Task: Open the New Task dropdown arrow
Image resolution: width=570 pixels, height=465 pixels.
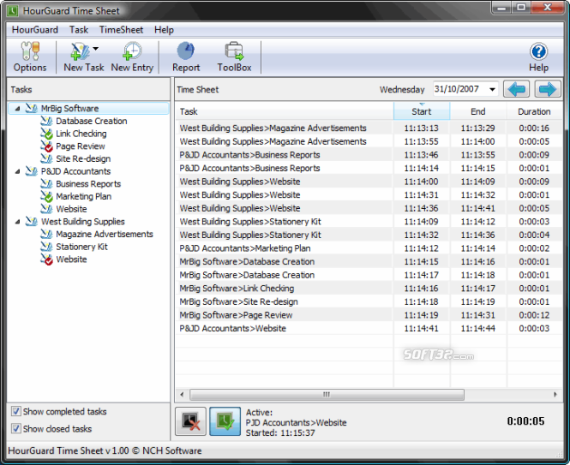Action: point(96,48)
